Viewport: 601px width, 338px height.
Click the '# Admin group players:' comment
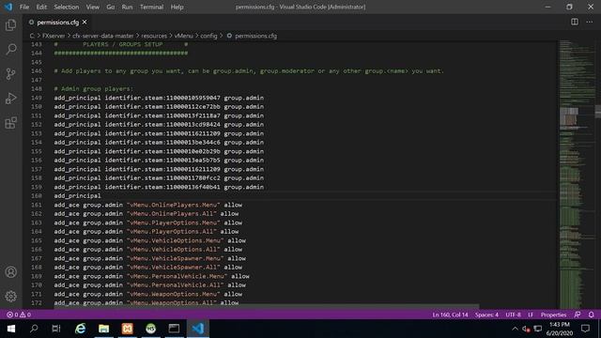(94, 88)
